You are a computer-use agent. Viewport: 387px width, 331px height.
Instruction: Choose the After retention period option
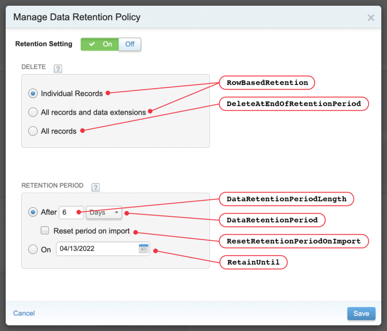pyautogui.click(x=33, y=212)
